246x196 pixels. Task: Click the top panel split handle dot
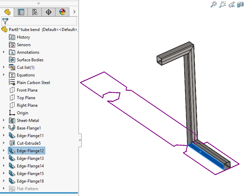[39, 3]
